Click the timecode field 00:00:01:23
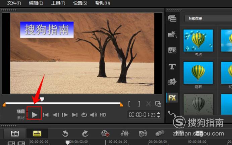Viewport: 232px width, 145px height. (142, 115)
